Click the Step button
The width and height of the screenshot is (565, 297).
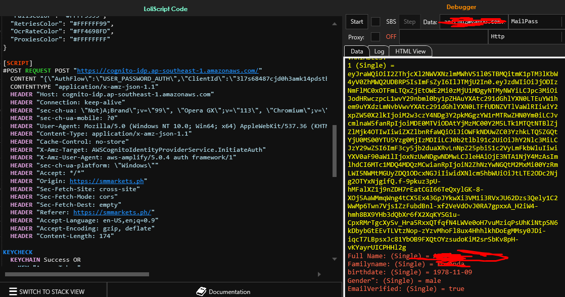409,22
